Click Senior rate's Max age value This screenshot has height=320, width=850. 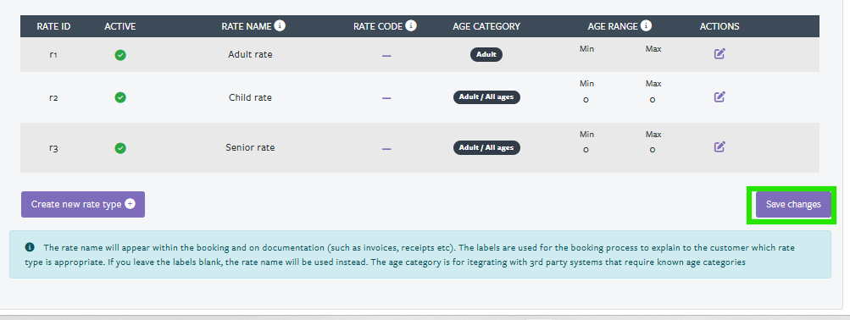coord(653,150)
